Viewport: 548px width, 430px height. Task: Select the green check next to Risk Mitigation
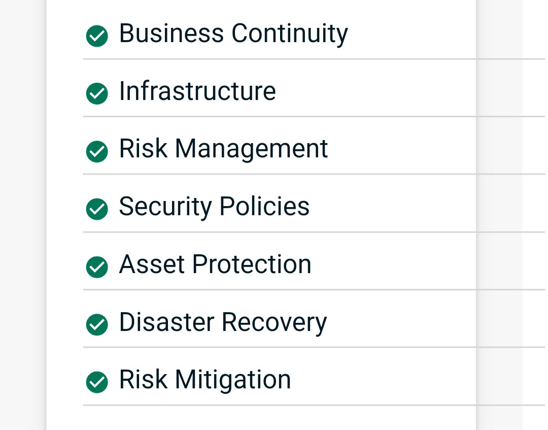coord(97,382)
